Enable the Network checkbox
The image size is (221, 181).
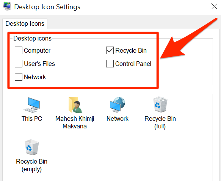[19, 77]
